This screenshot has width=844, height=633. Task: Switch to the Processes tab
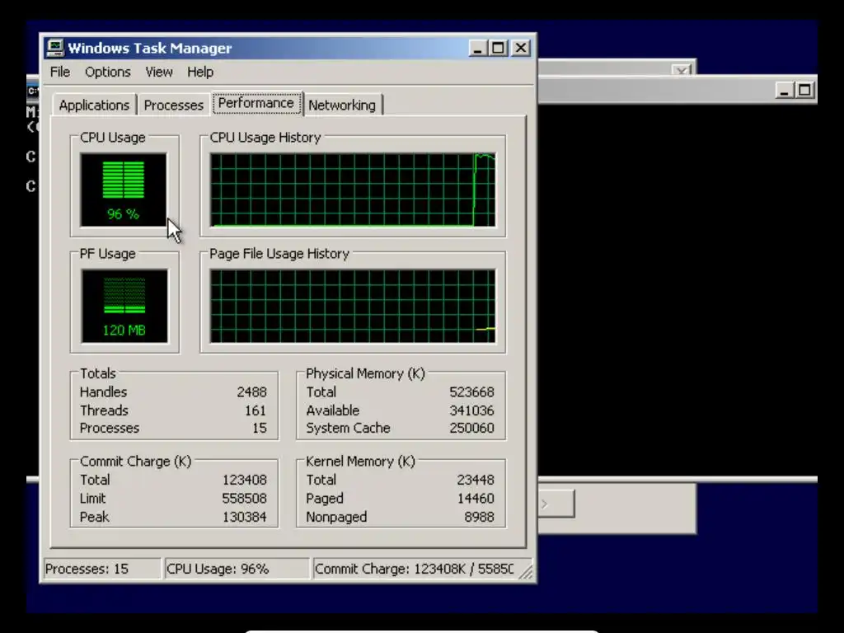[x=173, y=105]
